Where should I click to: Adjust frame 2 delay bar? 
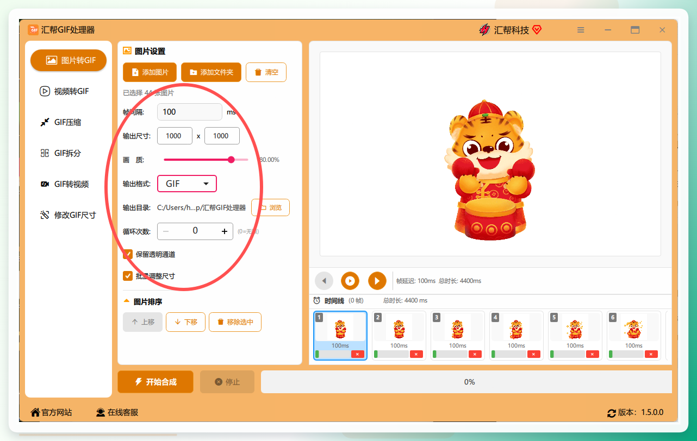391,354
